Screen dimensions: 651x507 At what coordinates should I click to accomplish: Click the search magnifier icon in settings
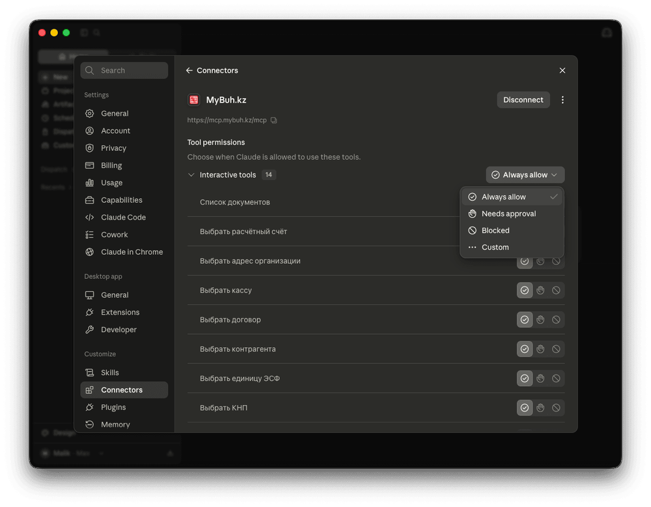(x=90, y=70)
